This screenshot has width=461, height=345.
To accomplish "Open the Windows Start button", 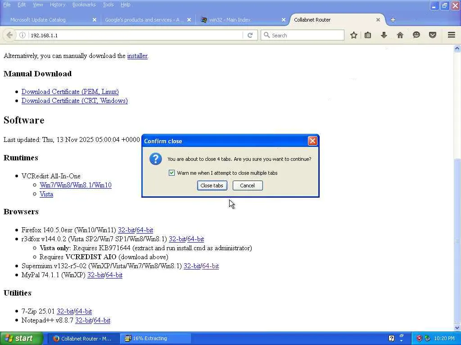I will click(21, 338).
